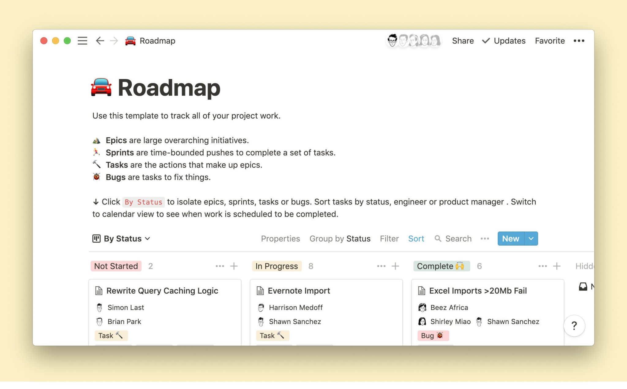The width and height of the screenshot is (627, 389).
Task: Open Not Started column options dots
Action: tap(220, 266)
